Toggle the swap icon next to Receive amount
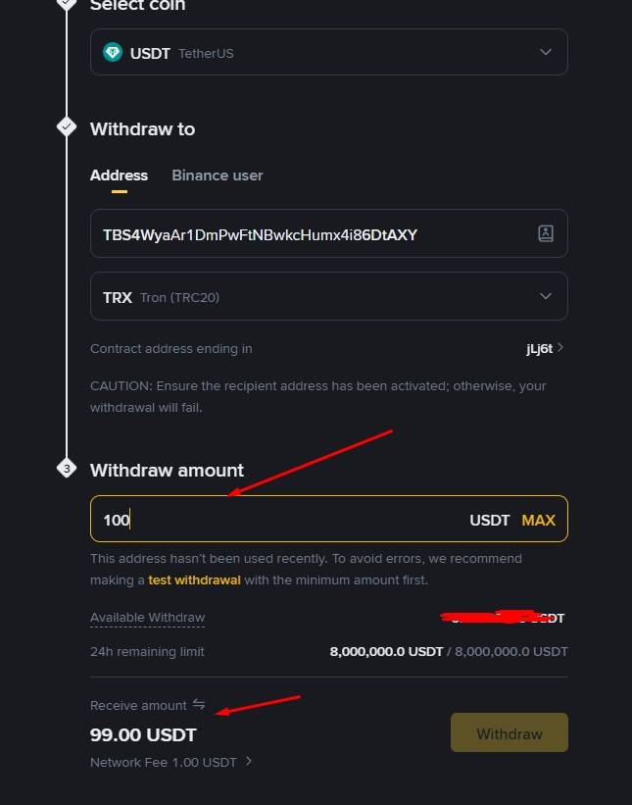The image size is (632, 805). pyautogui.click(x=200, y=704)
